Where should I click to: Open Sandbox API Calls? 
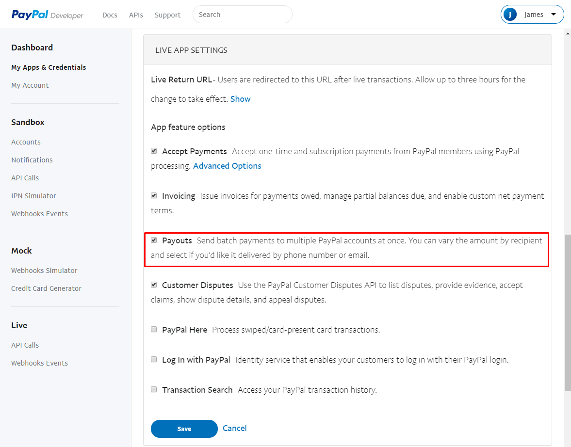pos(25,178)
